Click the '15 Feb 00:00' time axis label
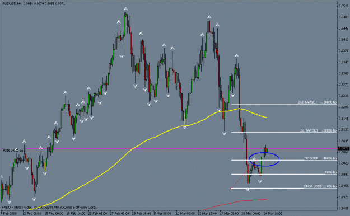The height and width of the screenshot is (216, 350). (54, 214)
